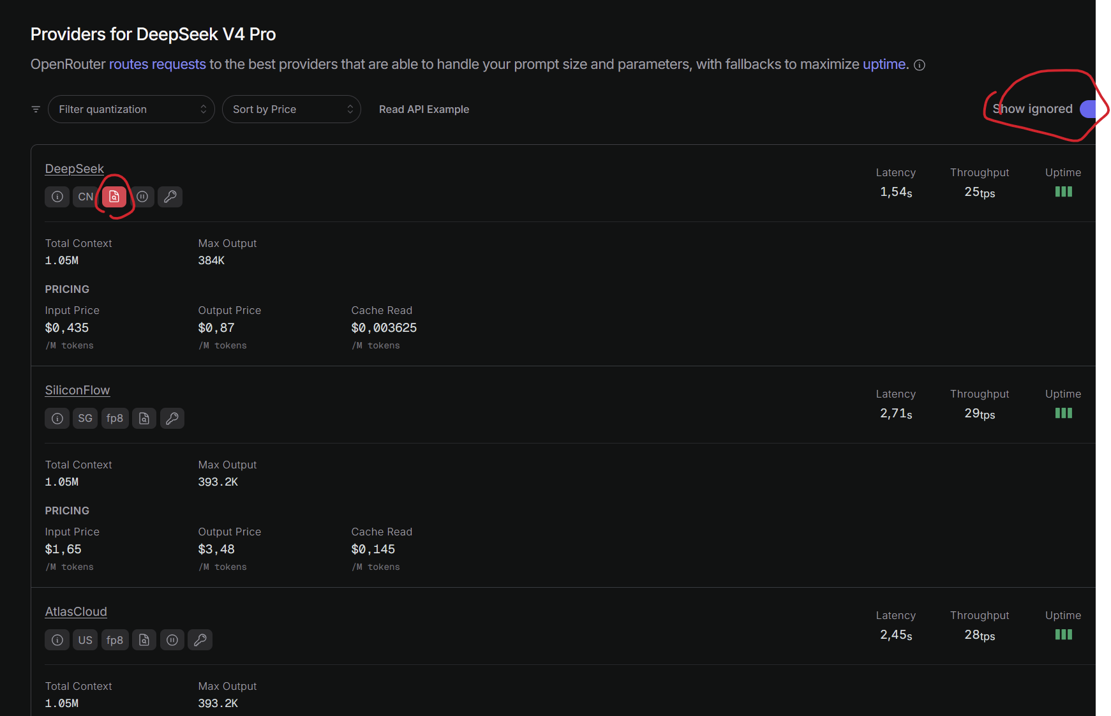Click DeepSeek's output price $0,87
Image resolution: width=1111 pixels, height=716 pixels.
(x=216, y=328)
